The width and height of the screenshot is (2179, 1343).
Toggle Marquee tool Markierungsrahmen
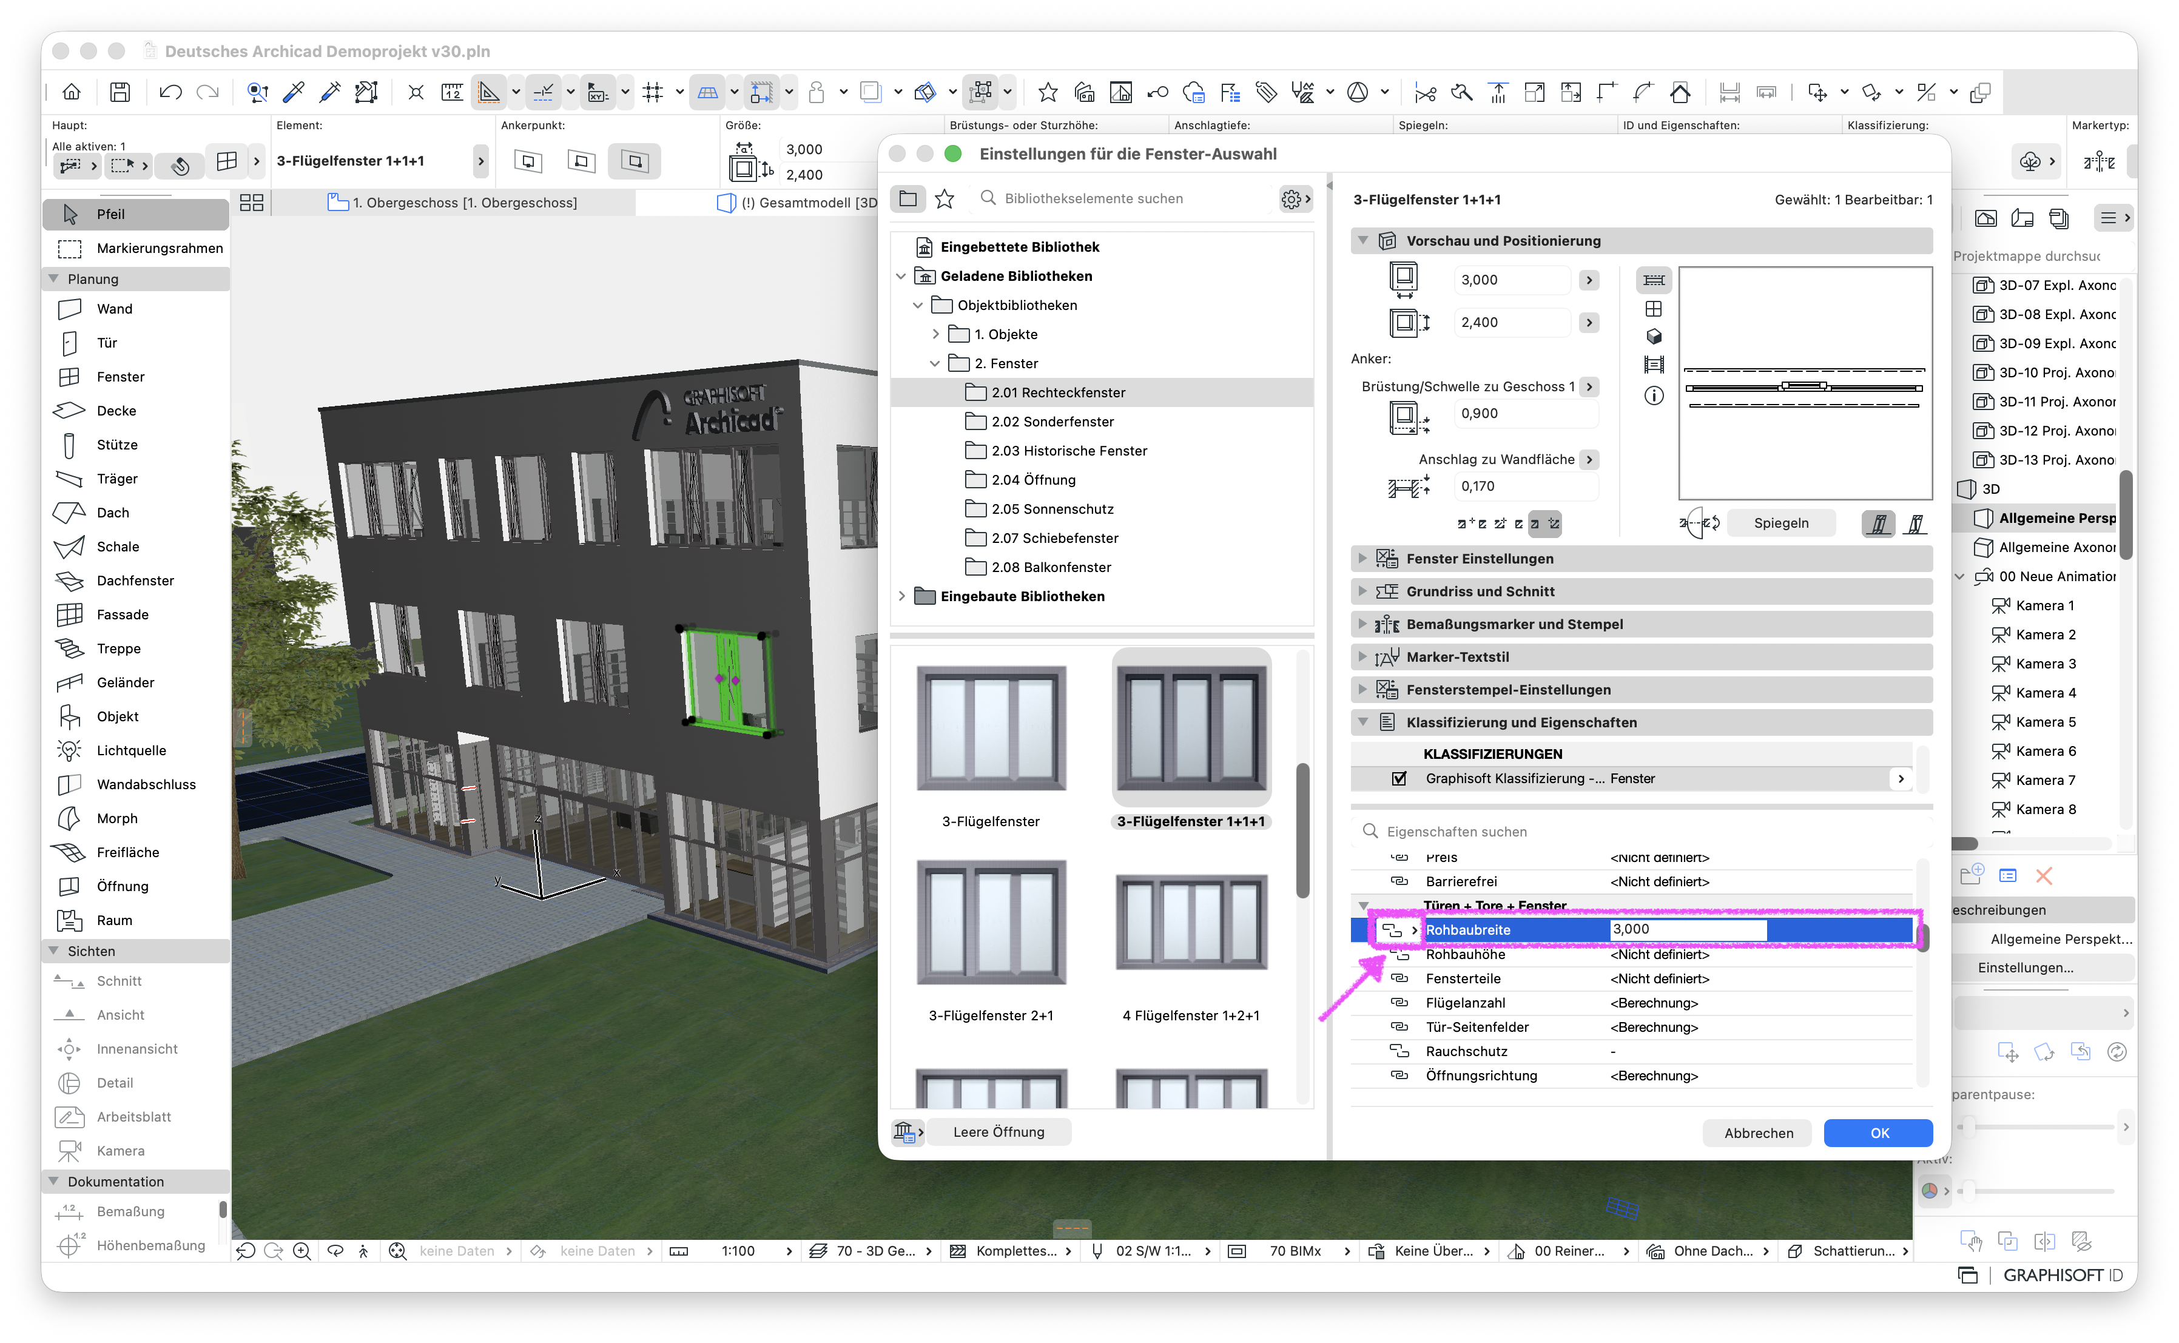135,248
